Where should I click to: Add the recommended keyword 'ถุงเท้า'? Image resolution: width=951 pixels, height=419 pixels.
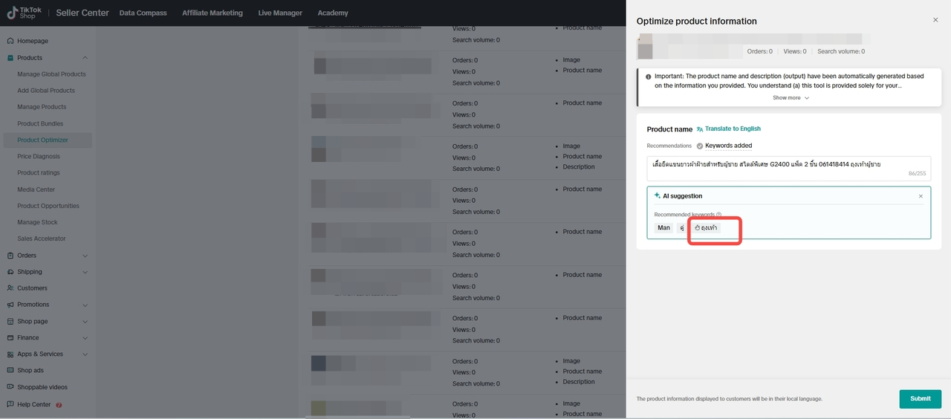(x=705, y=228)
